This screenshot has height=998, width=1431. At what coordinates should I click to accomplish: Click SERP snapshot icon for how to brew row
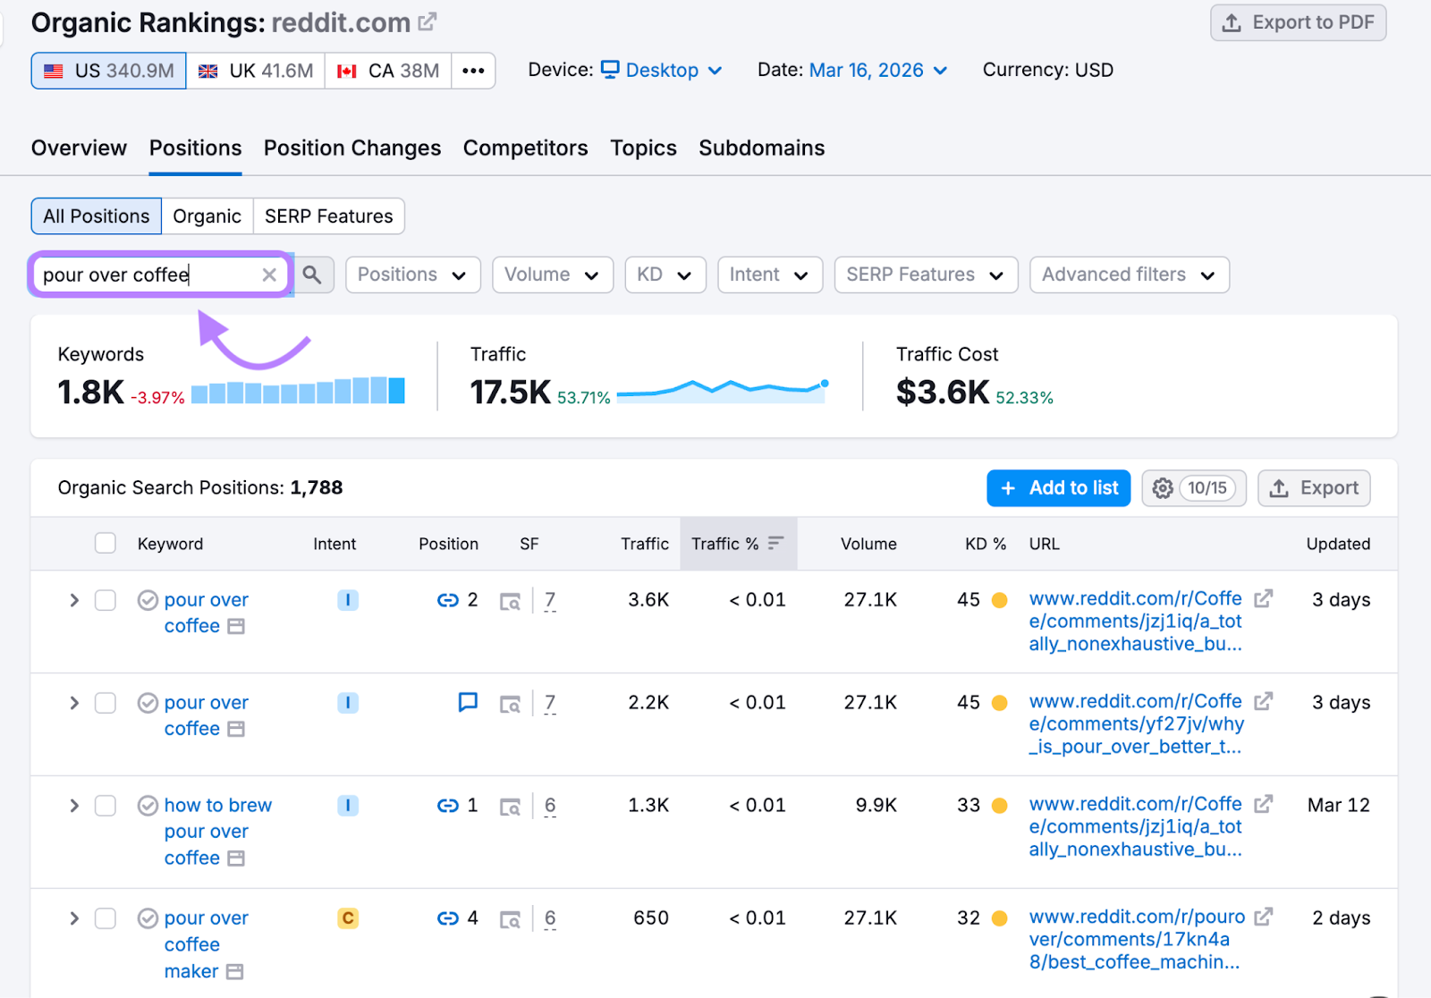(510, 807)
